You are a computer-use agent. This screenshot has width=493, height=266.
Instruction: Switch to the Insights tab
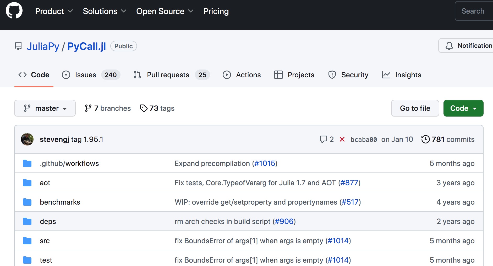pos(401,75)
